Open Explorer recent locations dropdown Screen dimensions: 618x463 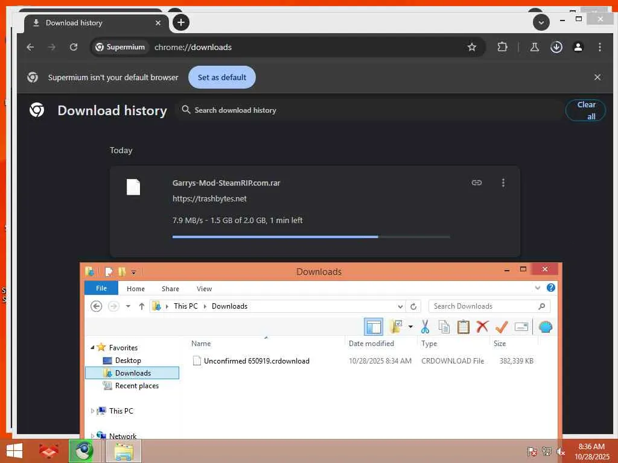click(x=128, y=306)
